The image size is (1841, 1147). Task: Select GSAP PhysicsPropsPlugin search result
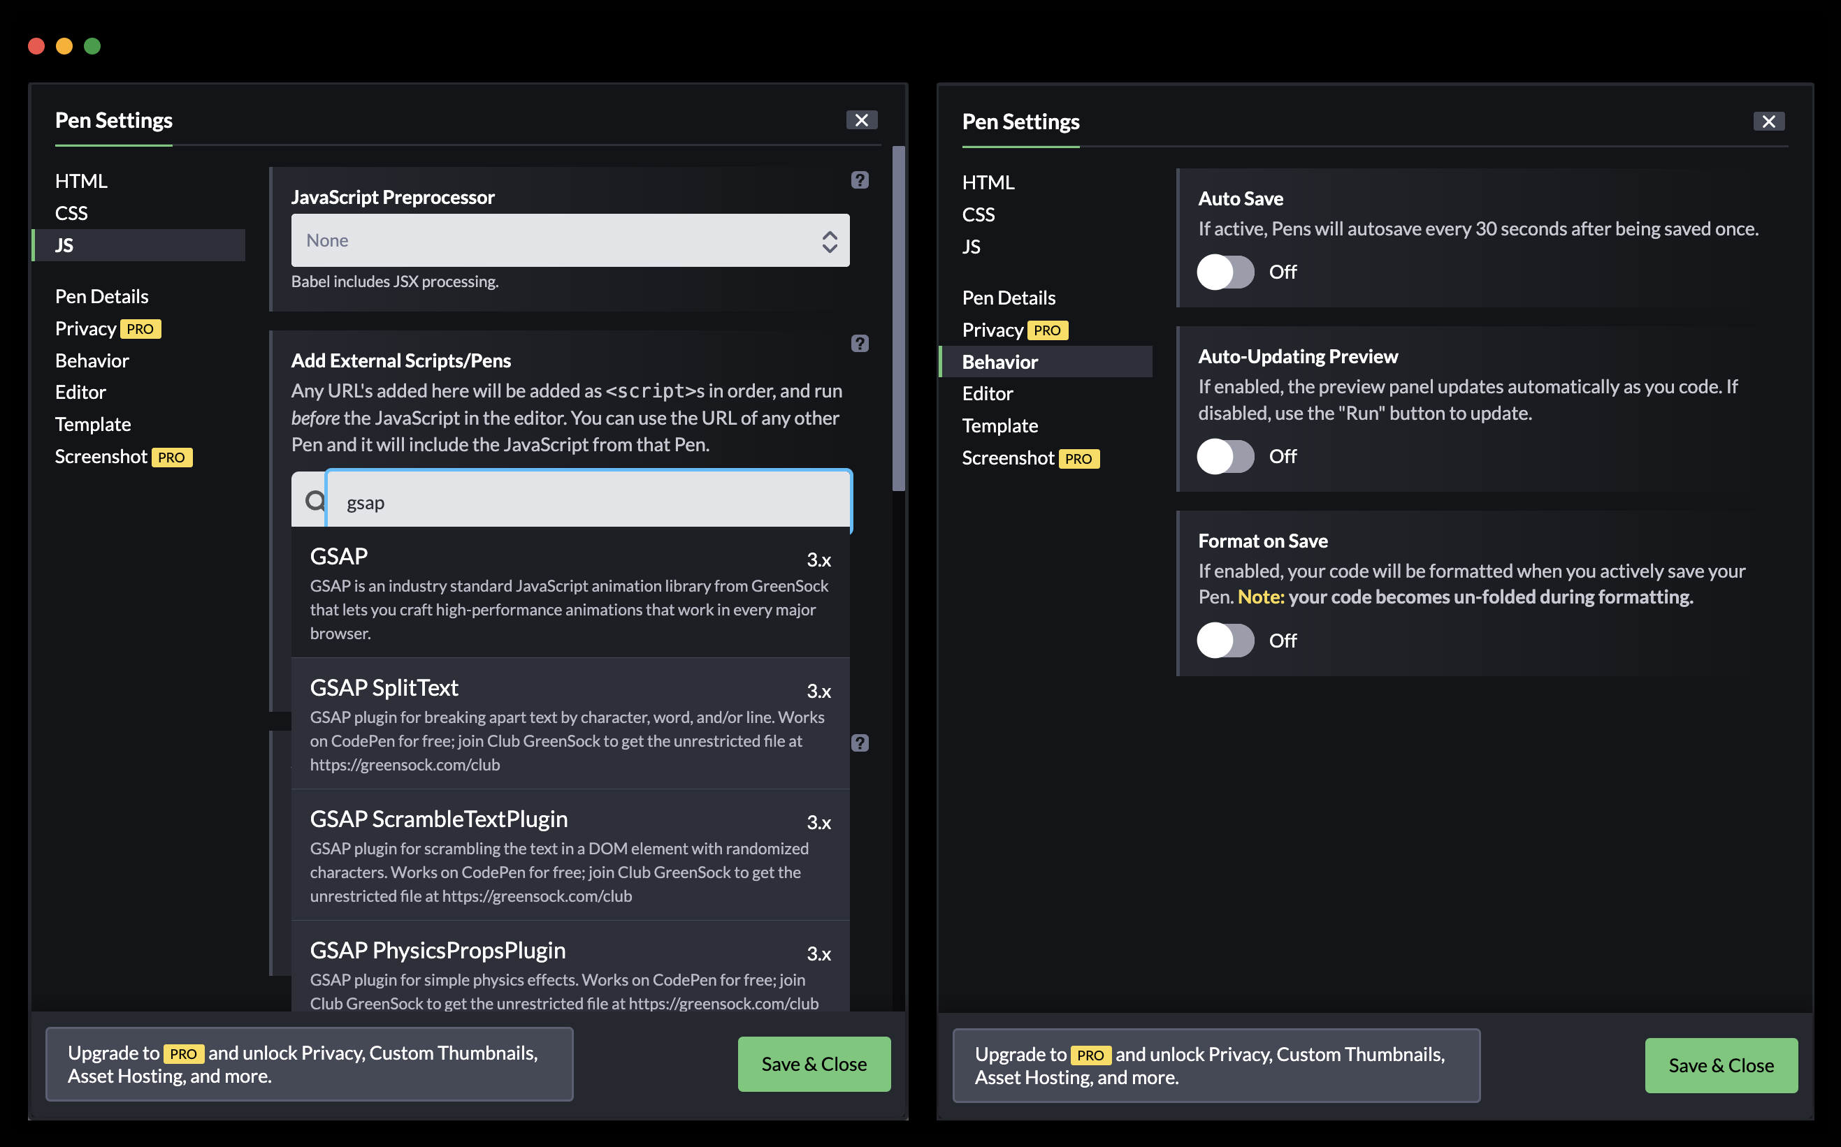click(570, 967)
